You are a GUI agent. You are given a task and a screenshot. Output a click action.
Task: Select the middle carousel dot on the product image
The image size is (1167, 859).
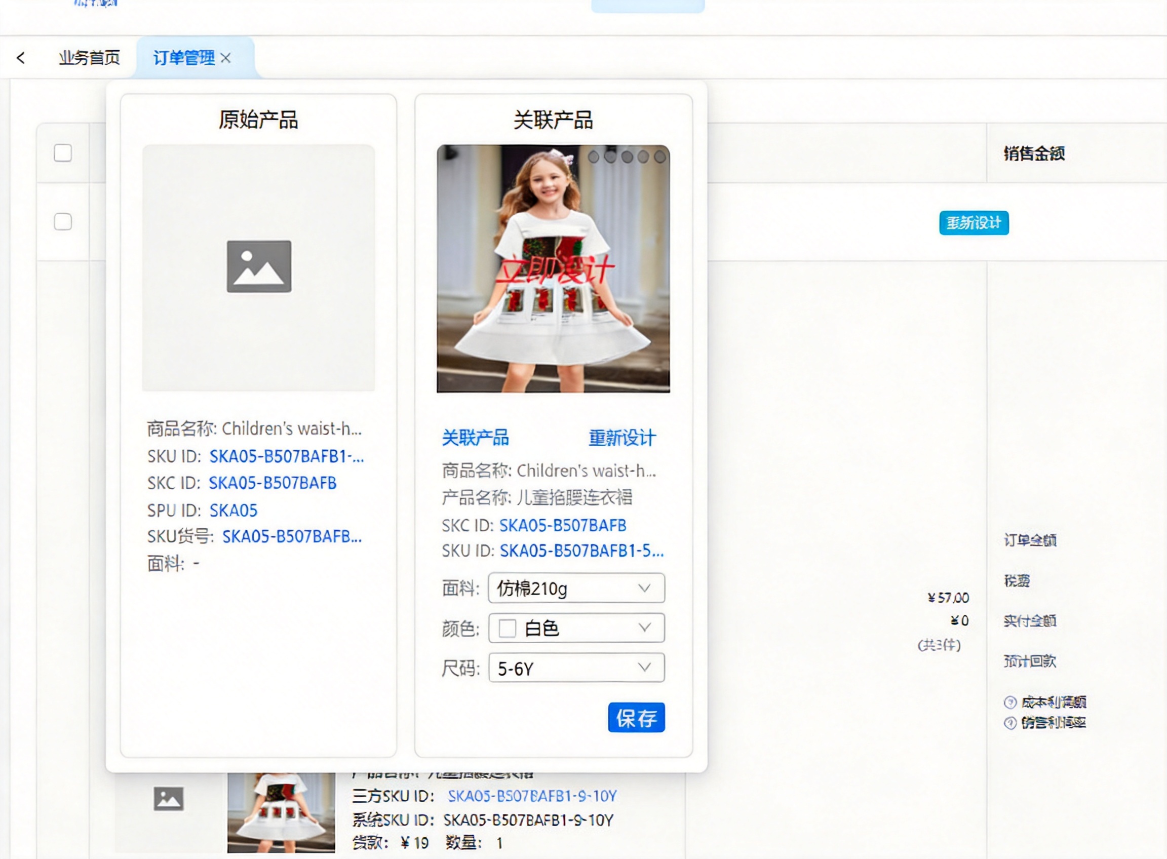pyautogui.click(x=627, y=157)
